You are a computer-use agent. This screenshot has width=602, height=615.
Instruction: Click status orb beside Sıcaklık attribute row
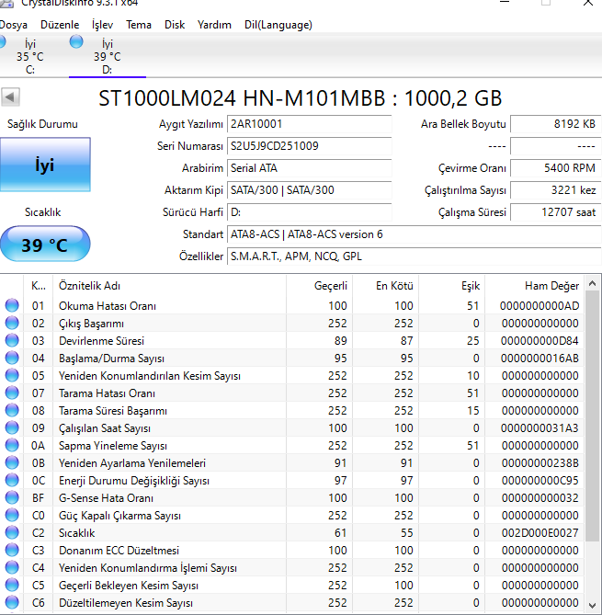click(x=12, y=533)
